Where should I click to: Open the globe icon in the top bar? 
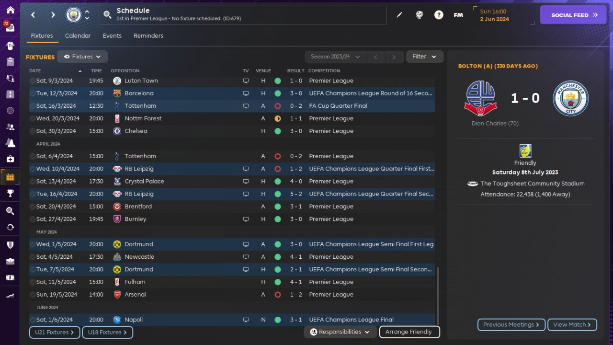(419, 15)
